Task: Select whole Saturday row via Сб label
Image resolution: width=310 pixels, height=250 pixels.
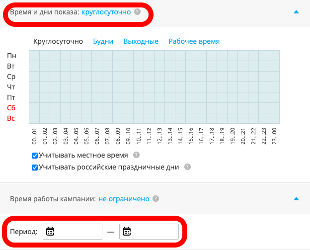Action: pyautogui.click(x=11, y=108)
